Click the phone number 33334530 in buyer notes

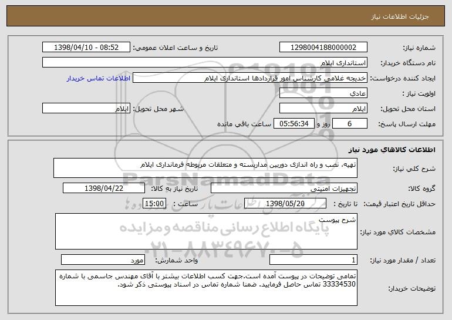pos(339,284)
